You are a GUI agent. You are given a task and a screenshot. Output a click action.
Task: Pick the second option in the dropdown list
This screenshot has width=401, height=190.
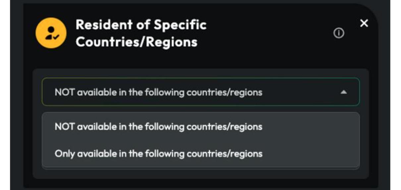(158, 154)
